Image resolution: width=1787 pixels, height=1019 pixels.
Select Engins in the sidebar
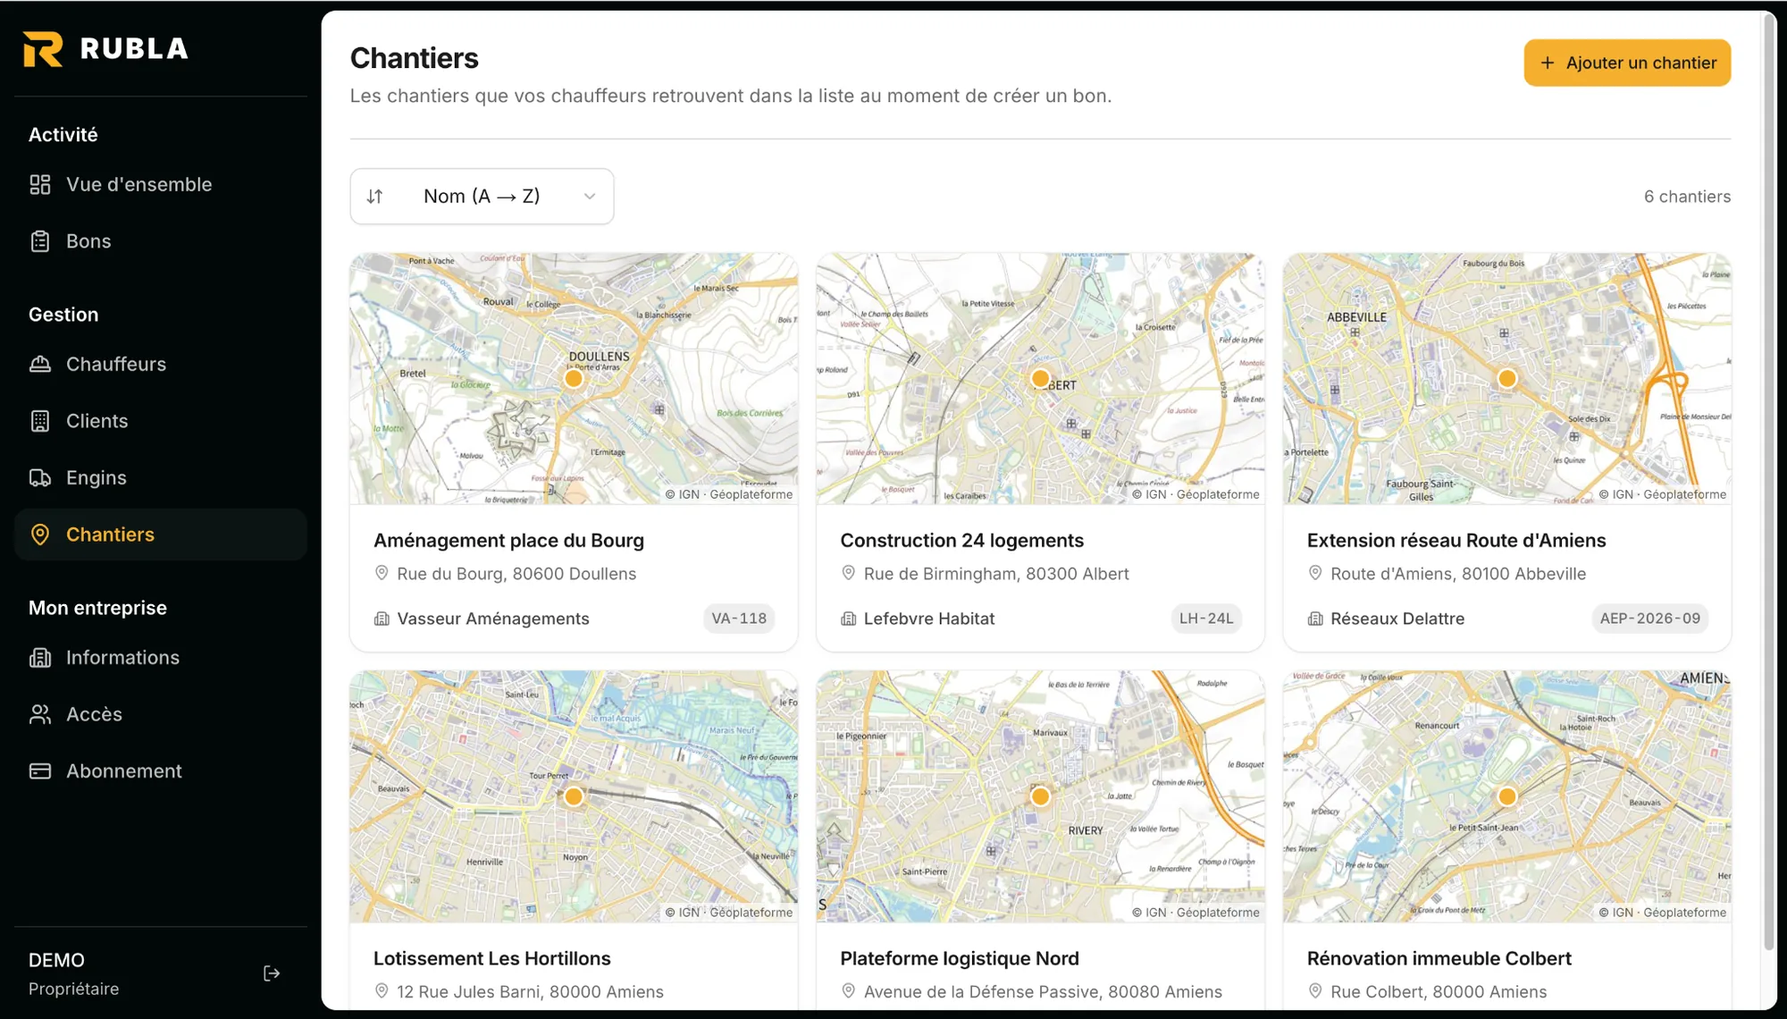click(161, 477)
